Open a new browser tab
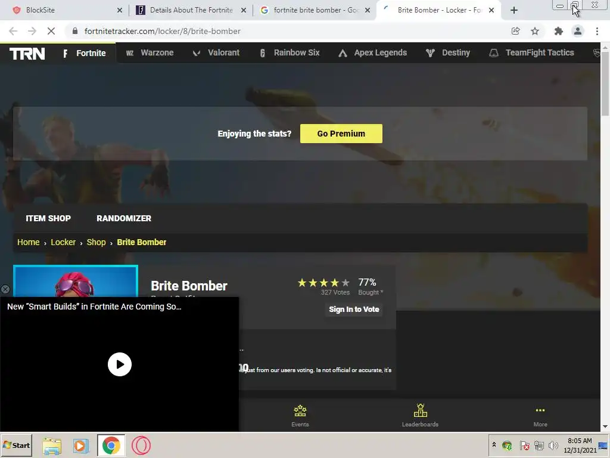Viewport: 610px width, 458px height. (x=514, y=10)
